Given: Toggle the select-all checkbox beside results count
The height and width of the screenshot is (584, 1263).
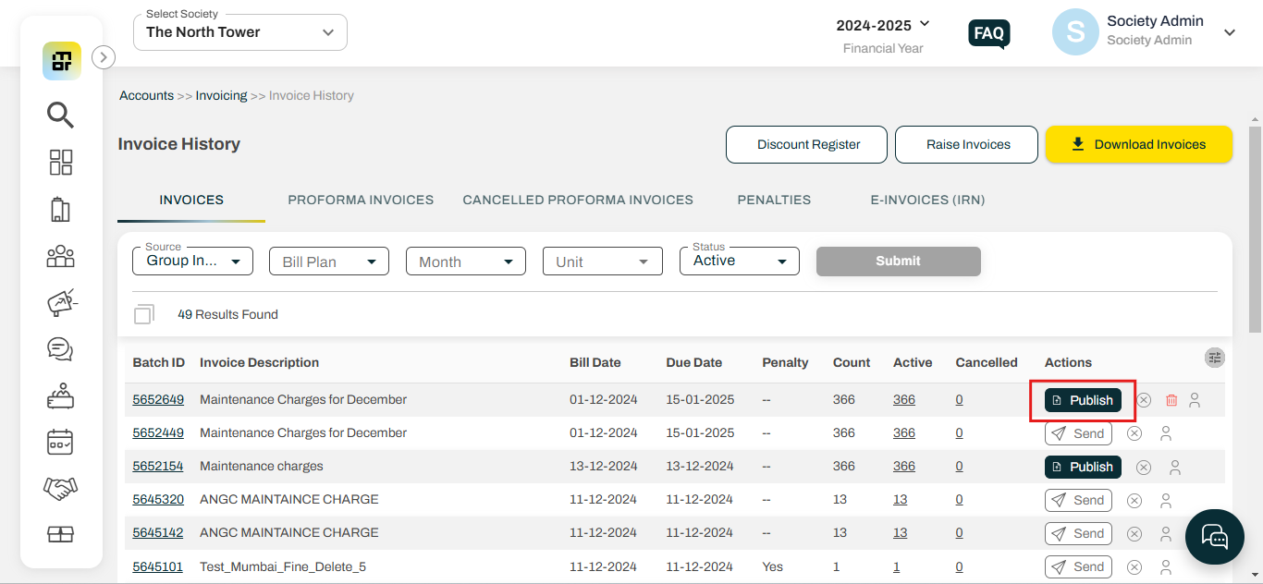Looking at the screenshot, I should pos(143,314).
